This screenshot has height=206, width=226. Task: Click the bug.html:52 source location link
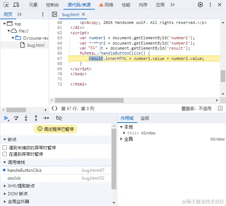pyautogui.click(x=93, y=178)
